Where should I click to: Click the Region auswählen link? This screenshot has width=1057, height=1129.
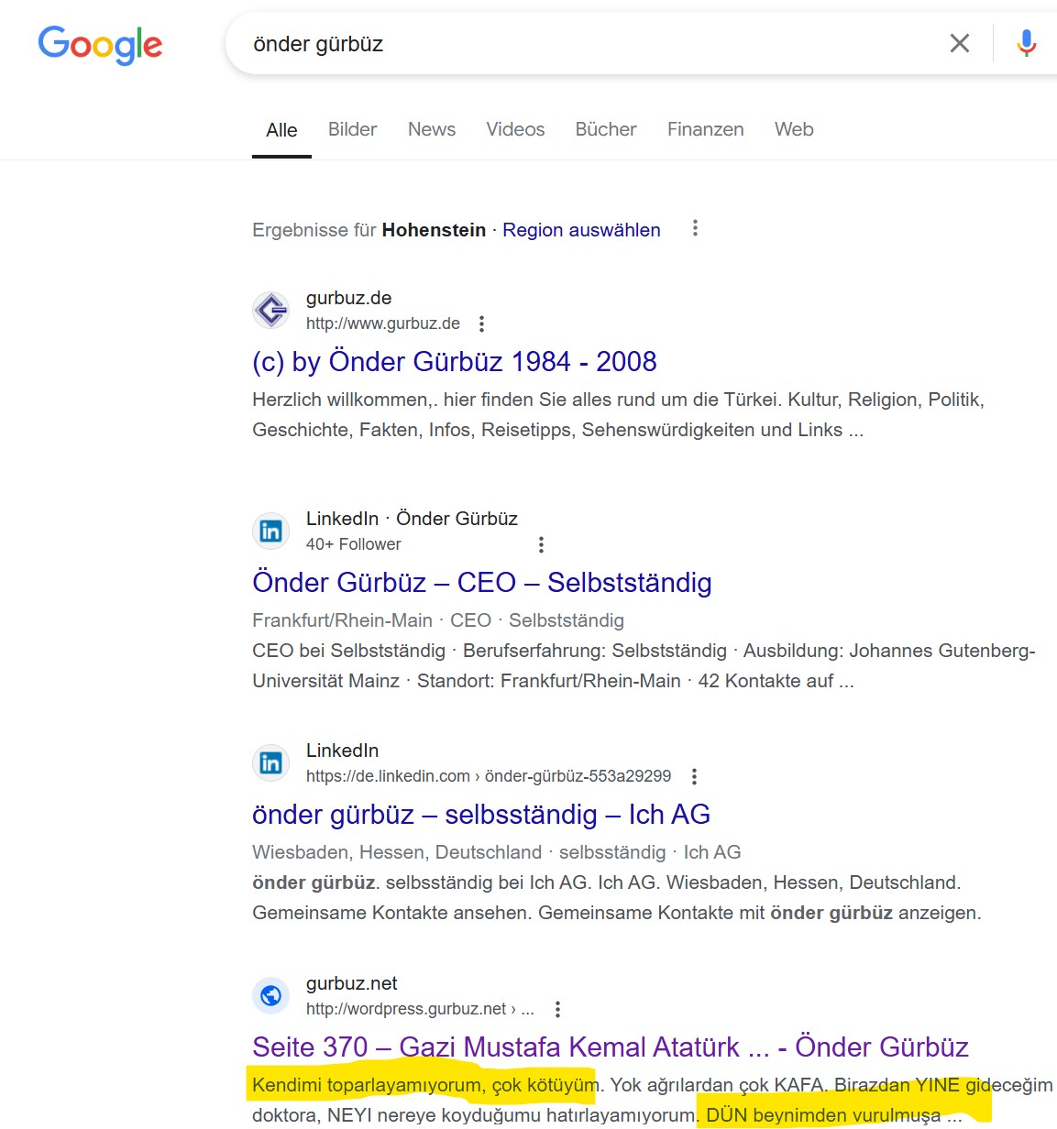tap(581, 230)
